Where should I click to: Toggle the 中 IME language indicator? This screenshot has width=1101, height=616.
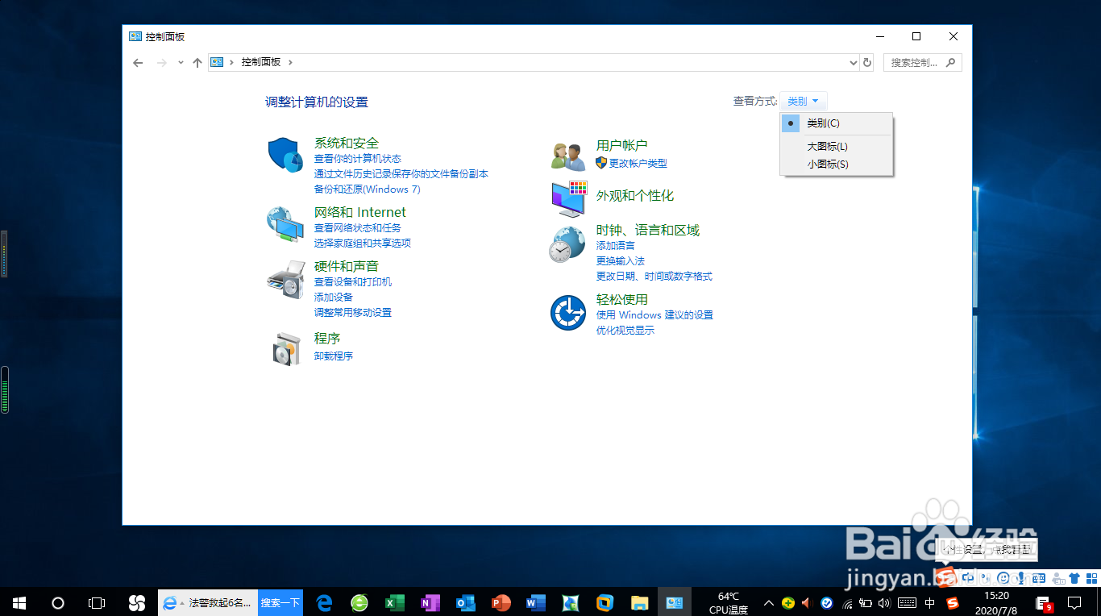pyautogui.click(x=930, y=602)
